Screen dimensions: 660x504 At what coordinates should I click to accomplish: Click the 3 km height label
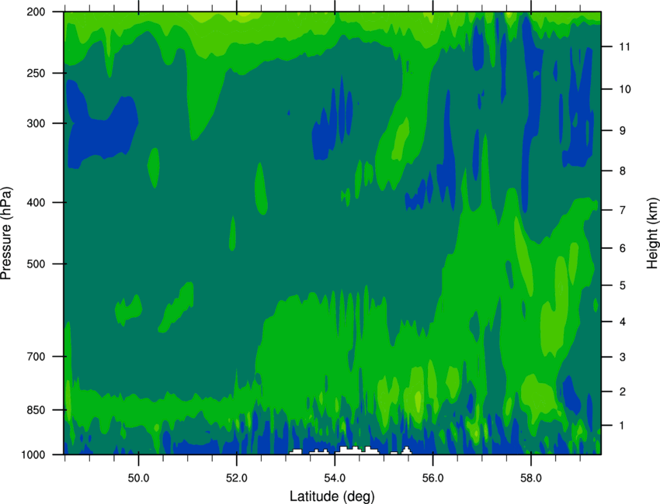623,357
